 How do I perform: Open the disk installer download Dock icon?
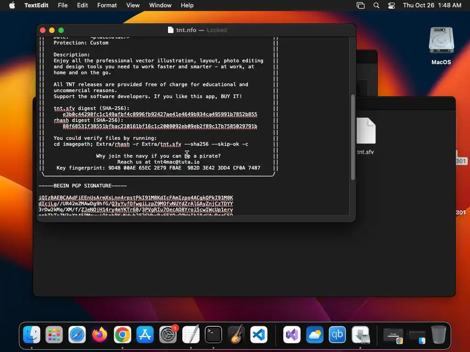coord(360,335)
